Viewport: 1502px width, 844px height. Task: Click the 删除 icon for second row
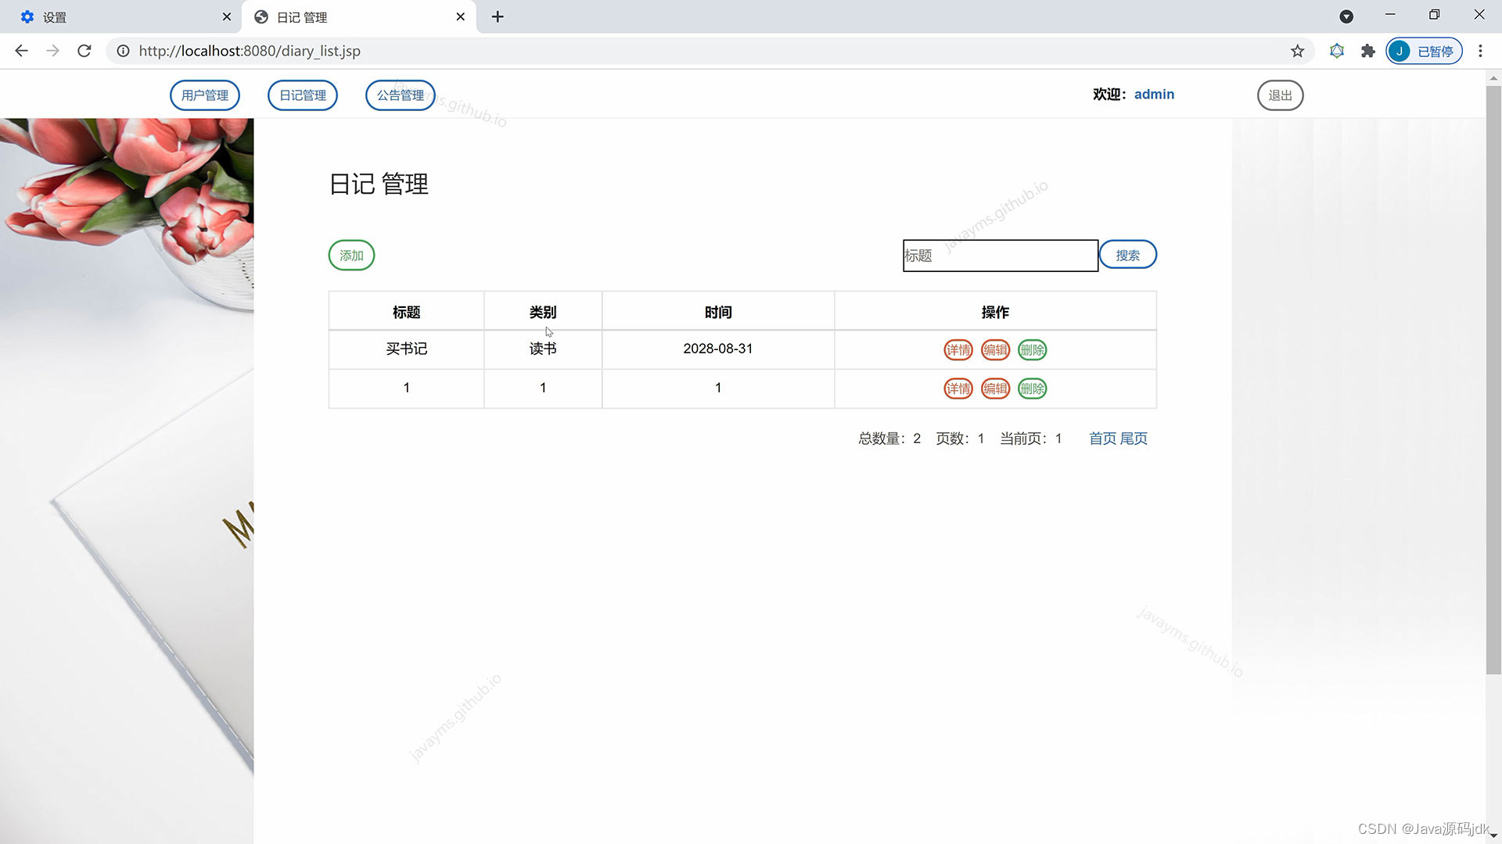[1032, 388]
